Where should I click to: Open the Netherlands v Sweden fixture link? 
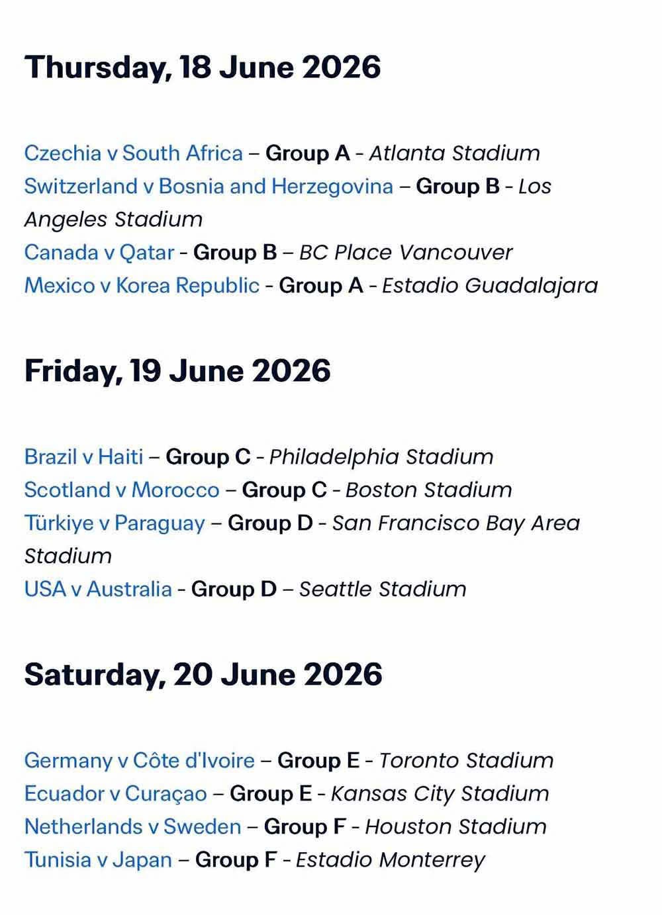132,827
